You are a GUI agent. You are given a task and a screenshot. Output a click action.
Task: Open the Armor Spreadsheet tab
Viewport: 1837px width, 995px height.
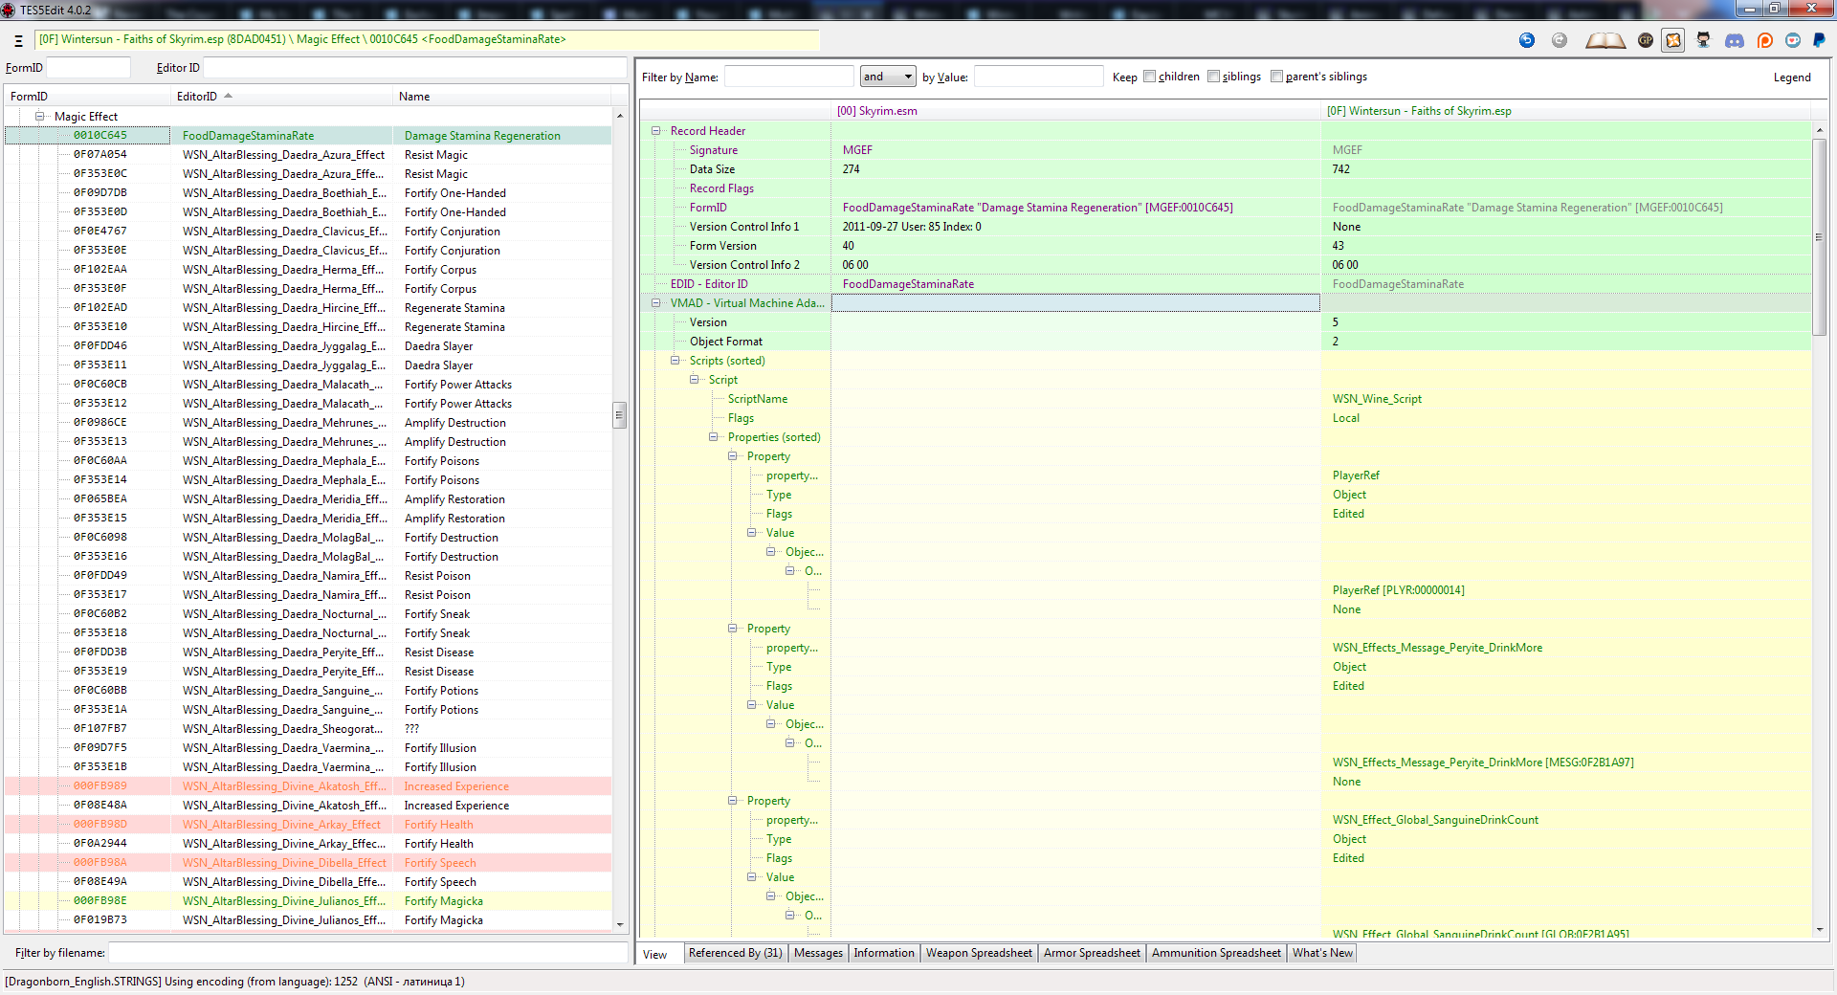[1092, 953]
